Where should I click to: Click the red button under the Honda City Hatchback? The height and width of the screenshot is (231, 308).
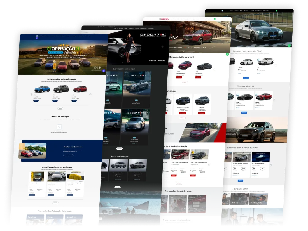click(x=179, y=77)
